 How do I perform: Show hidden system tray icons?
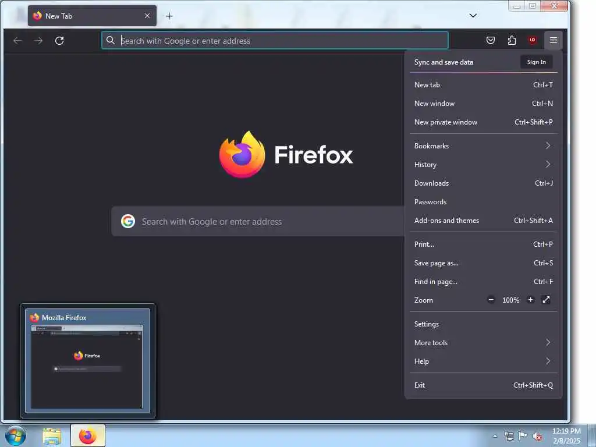tap(495, 436)
